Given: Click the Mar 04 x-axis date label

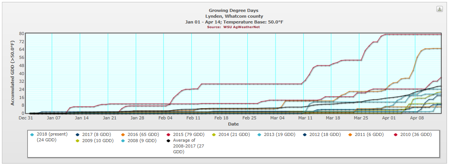Looking at the screenshot, I should (x=277, y=118).
